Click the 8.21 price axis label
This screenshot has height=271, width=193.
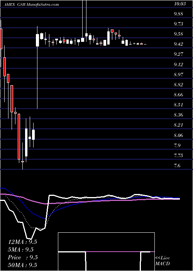(178, 125)
